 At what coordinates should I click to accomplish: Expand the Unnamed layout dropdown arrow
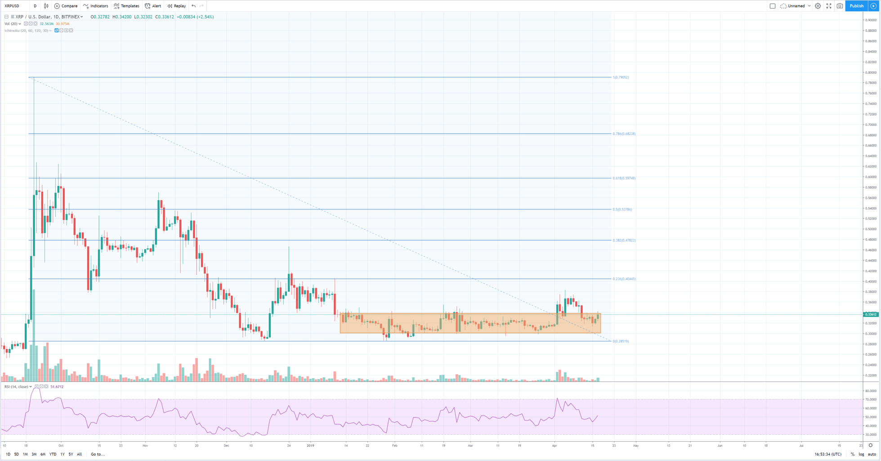tap(809, 6)
